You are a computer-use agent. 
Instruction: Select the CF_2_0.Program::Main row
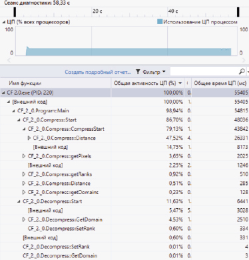point(124,111)
